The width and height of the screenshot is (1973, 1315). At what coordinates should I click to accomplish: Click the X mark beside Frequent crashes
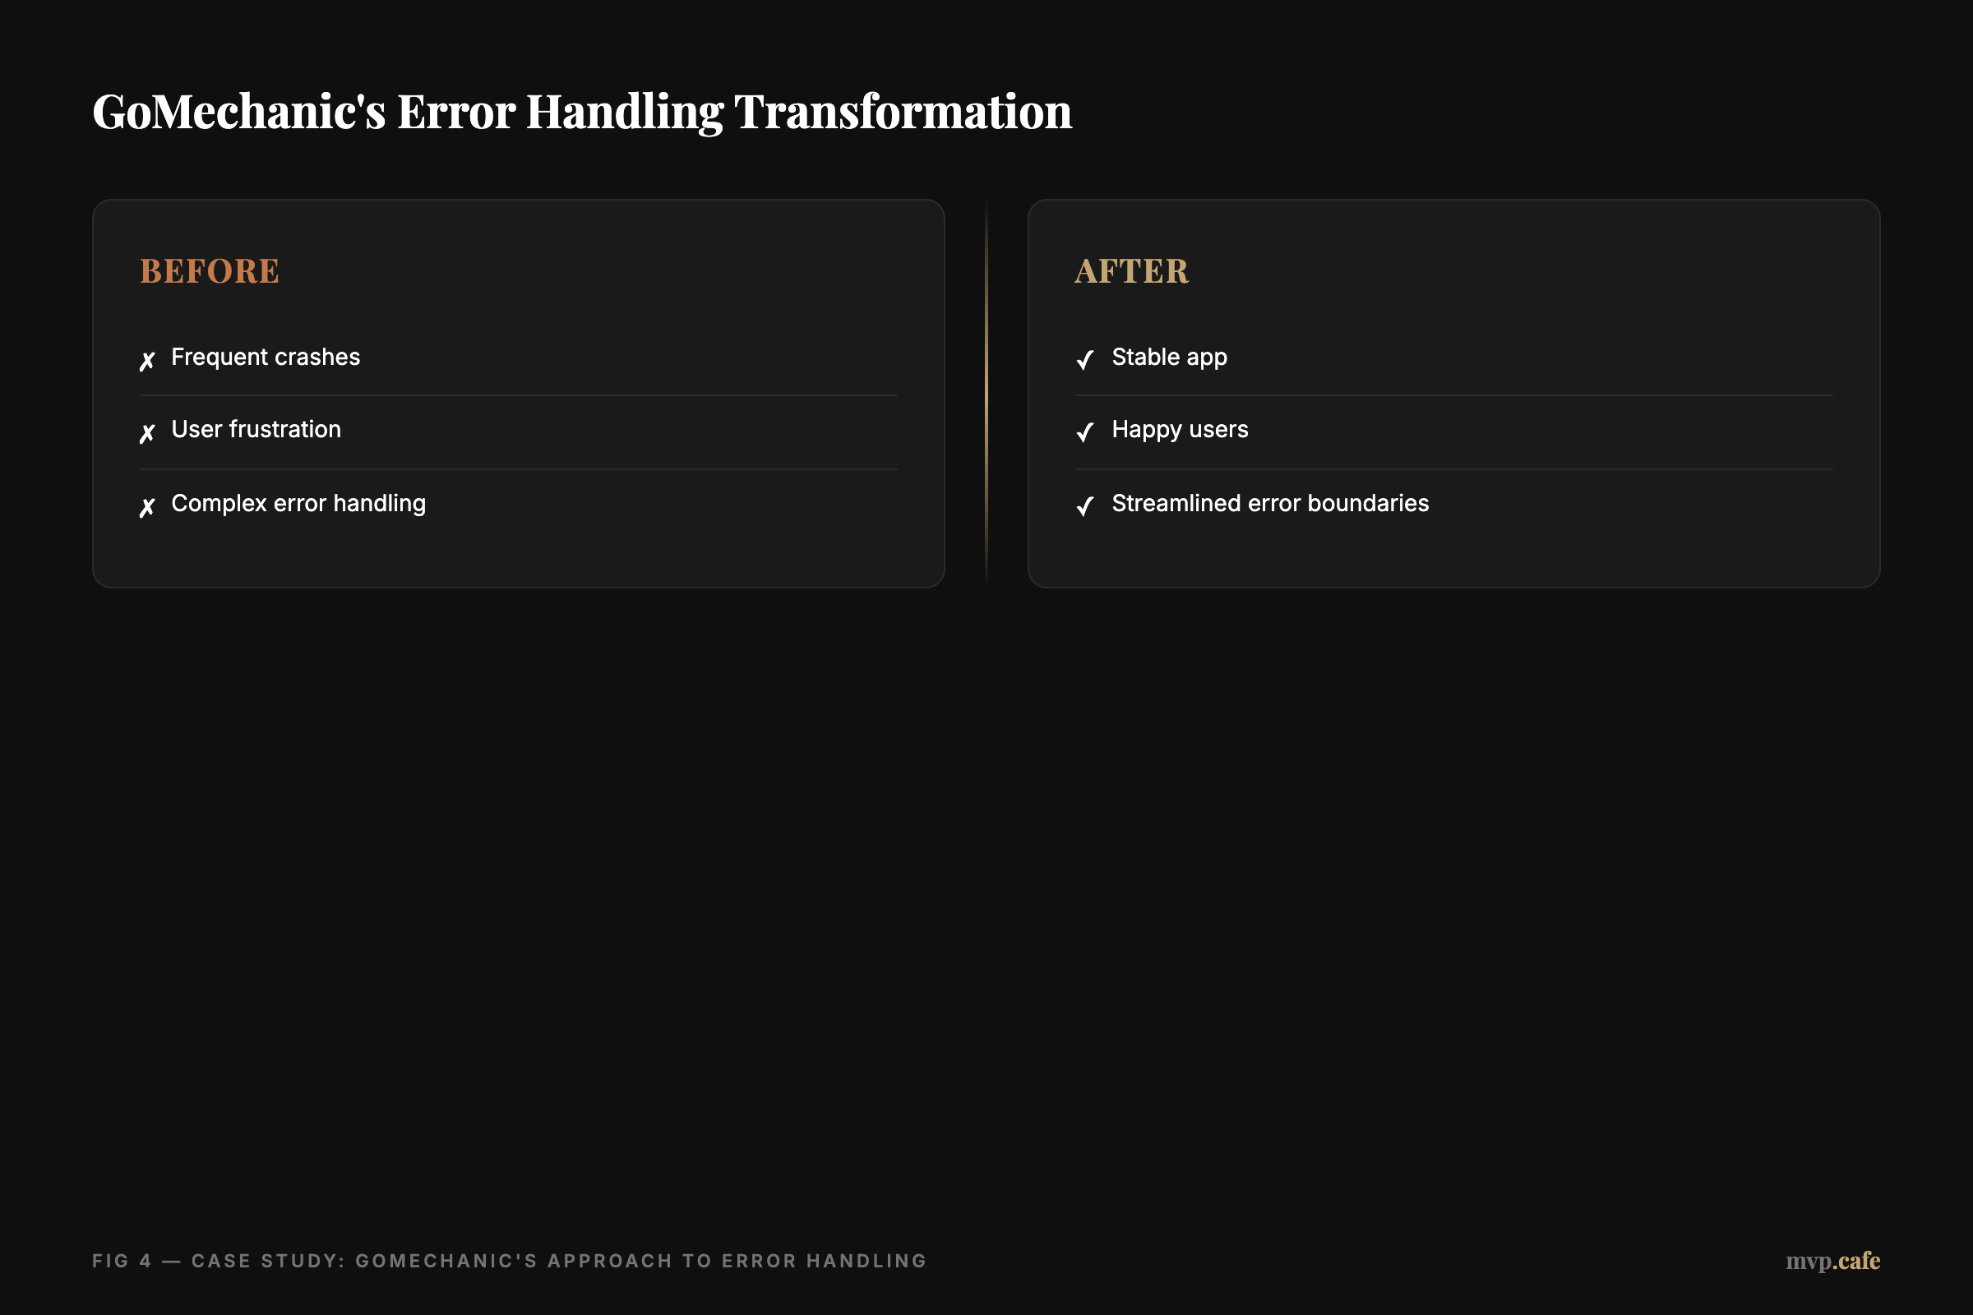pos(148,361)
